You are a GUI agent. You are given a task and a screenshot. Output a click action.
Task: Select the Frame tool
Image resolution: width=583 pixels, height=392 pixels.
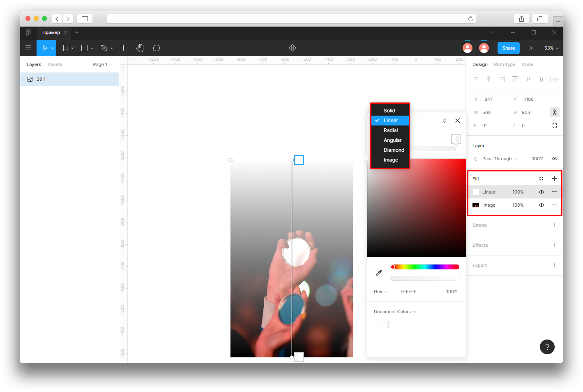65,48
